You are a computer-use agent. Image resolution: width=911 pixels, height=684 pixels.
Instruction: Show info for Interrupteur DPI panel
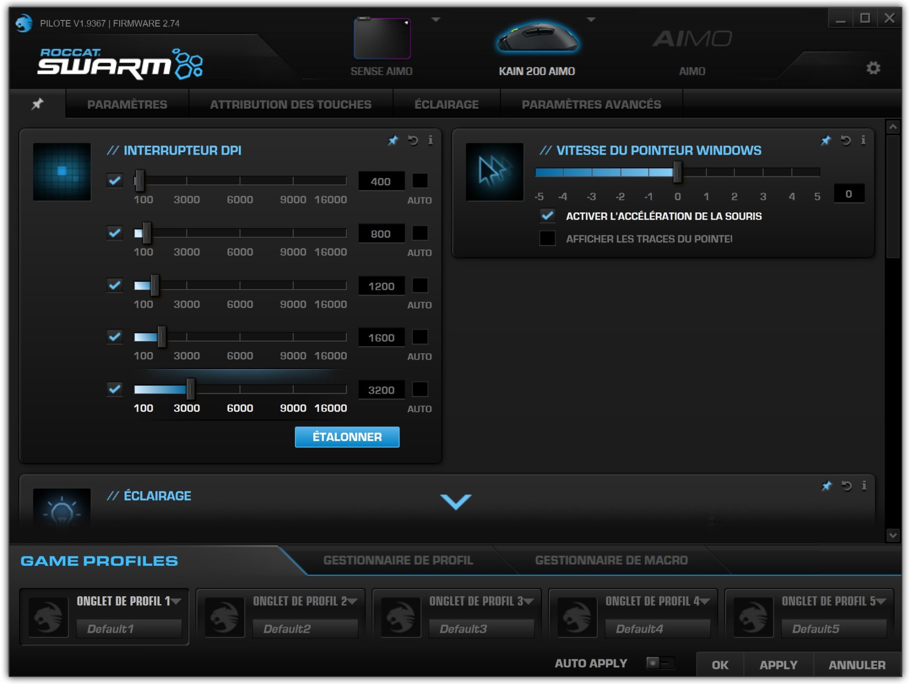[430, 140]
